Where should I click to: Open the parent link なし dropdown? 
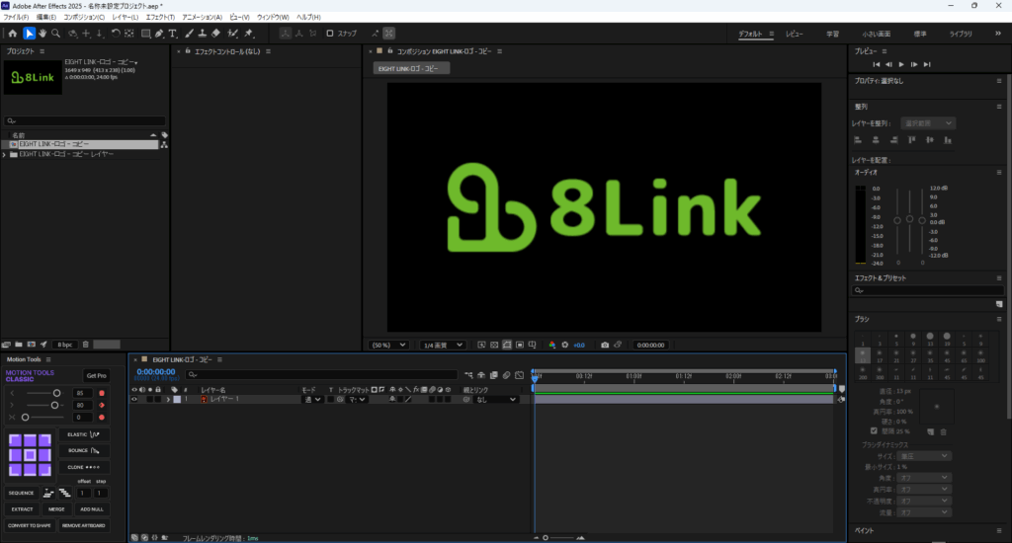(x=496, y=399)
